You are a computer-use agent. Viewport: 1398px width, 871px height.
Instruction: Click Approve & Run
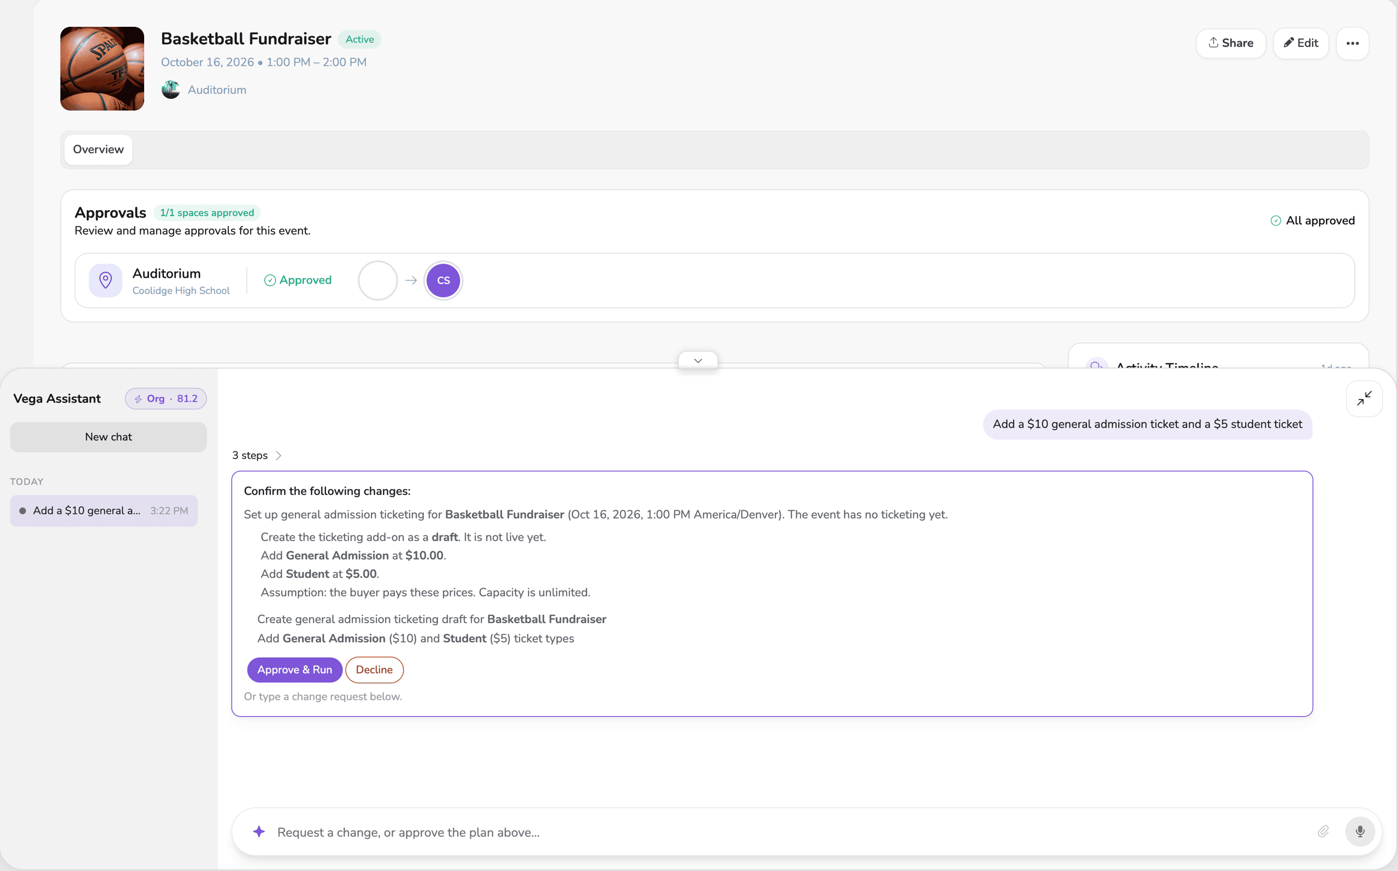point(294,670)
